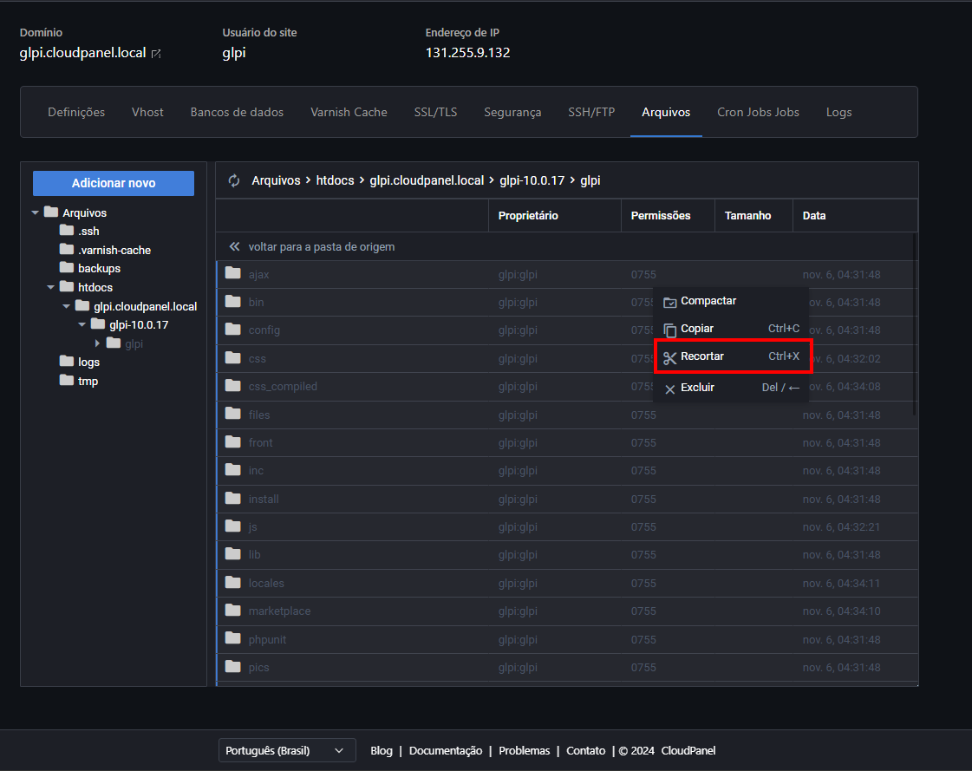Image resolution: width=972 pixels, height=771 pixels.
Task: Click the refresh icon in the file breadcrumb
Action: (x=234, y=180)
